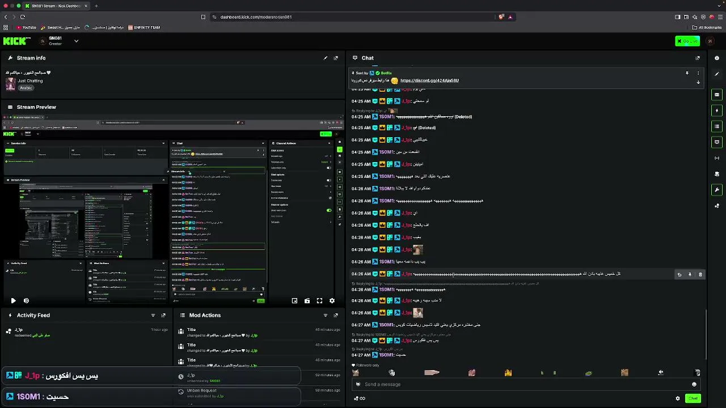Mute the stream preview volume

click(26, 301)
